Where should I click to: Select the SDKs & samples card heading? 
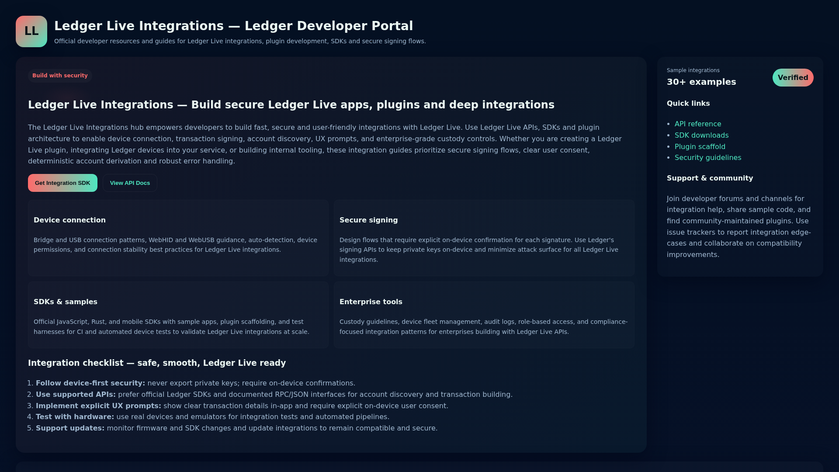point(66,302)
